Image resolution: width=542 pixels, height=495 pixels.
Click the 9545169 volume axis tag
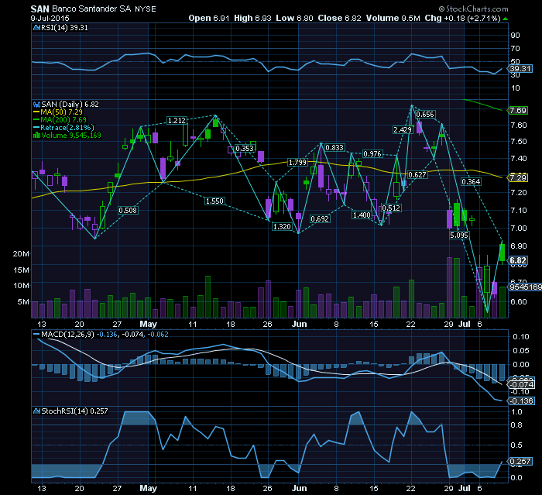526,287
